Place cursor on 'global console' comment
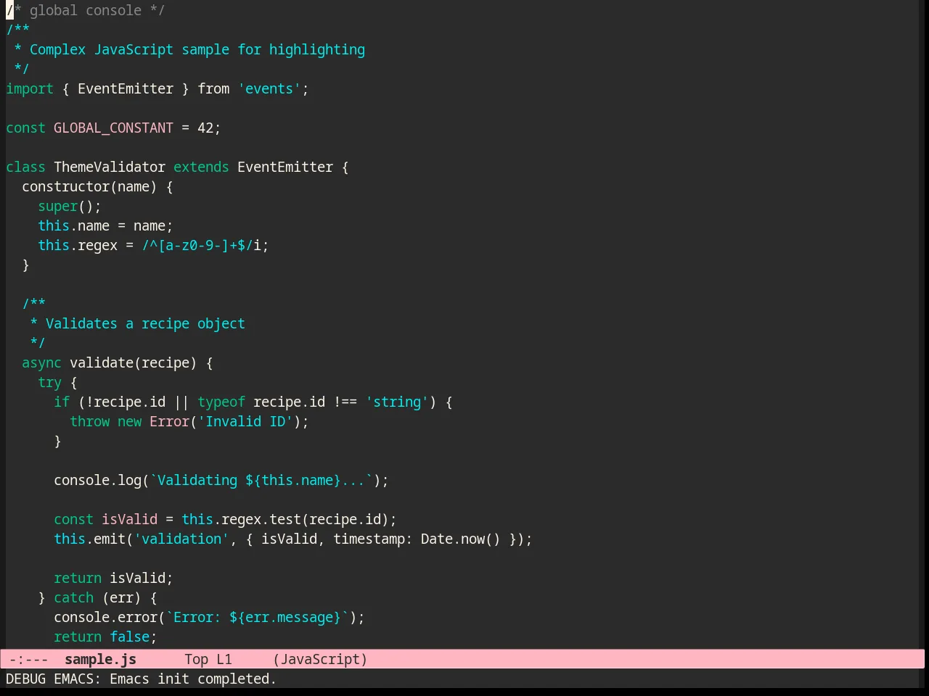The width and height of the screenshot is (929, 696). [x=86, y=10]
